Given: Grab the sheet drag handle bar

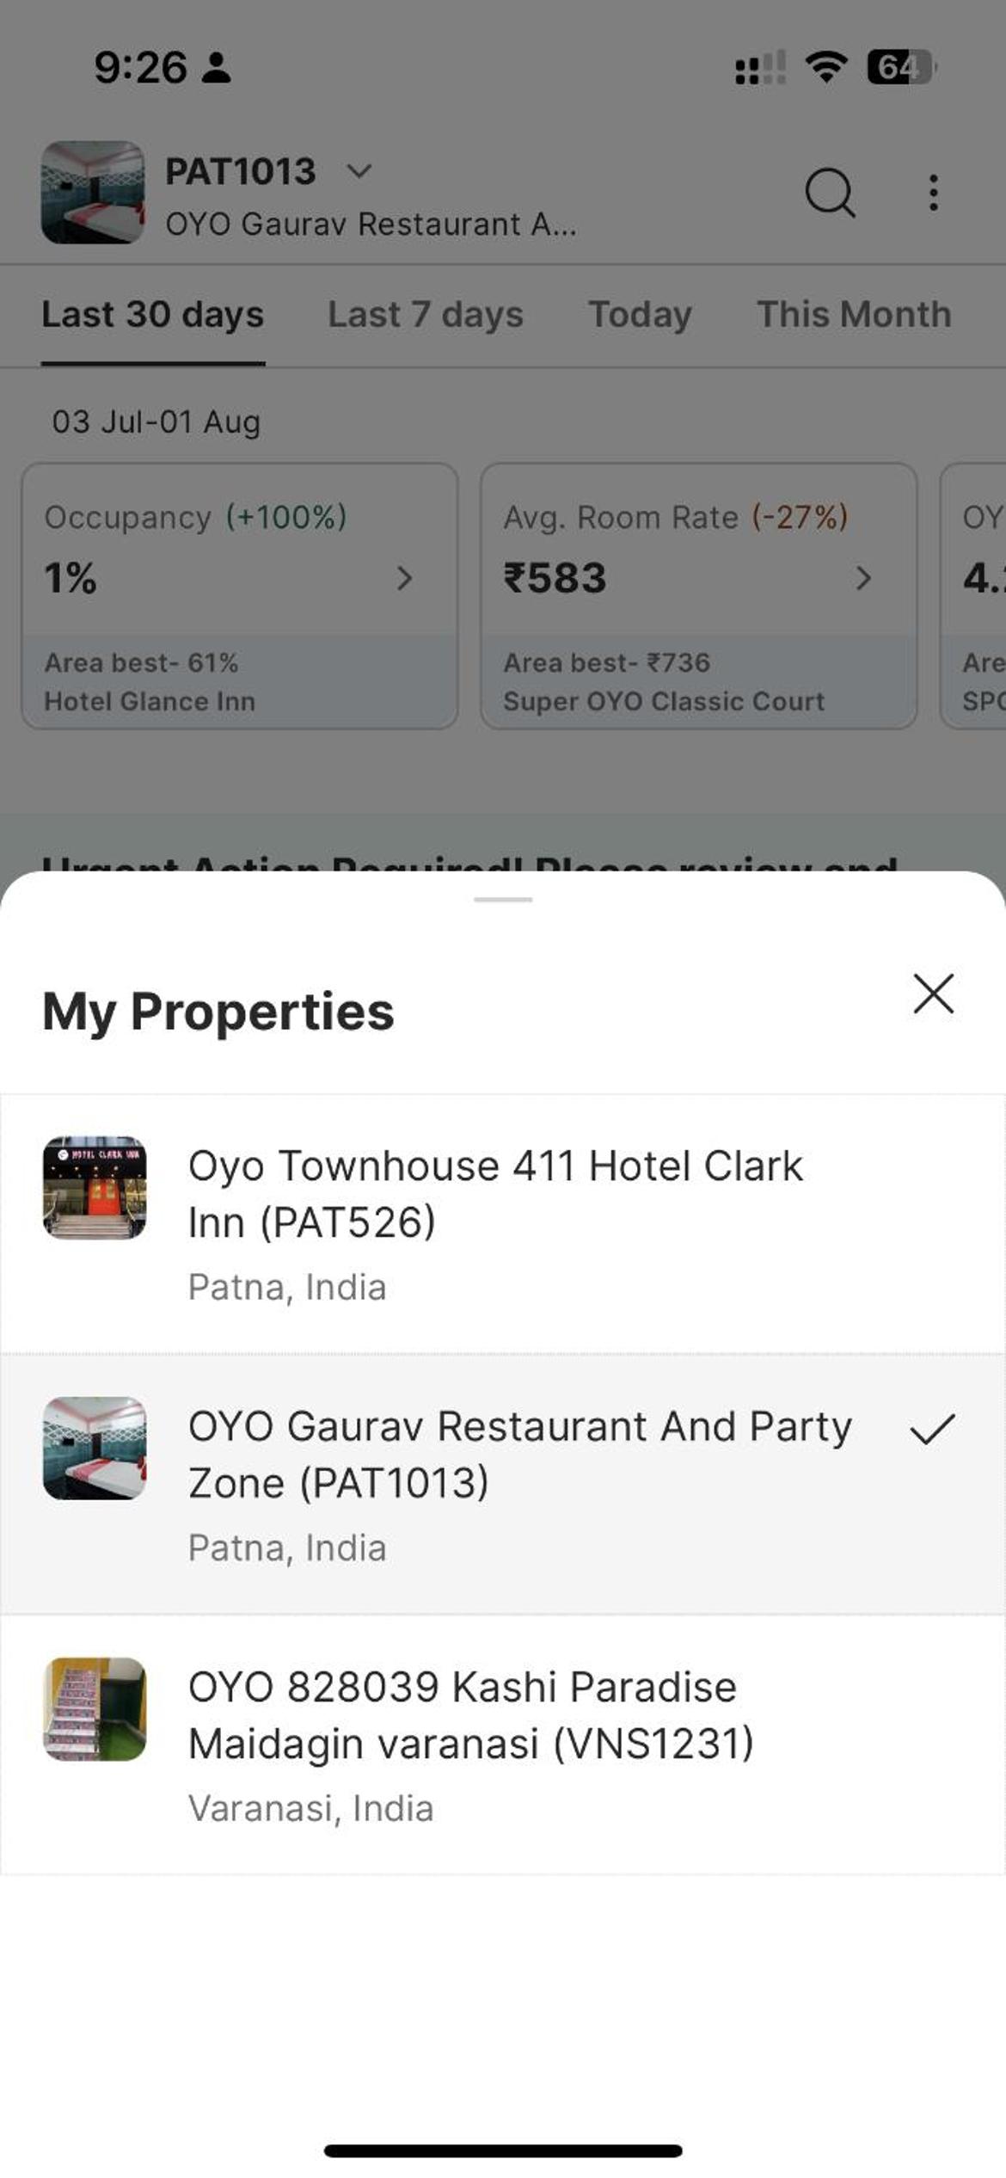Looking at the screenshot, I should pos(503,900).
